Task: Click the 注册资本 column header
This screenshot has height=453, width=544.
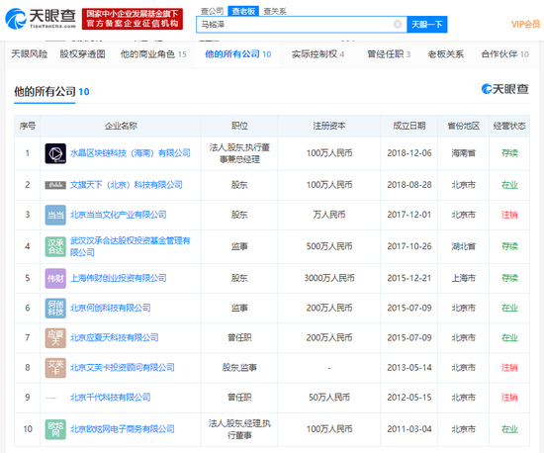Action: pyautogui.click(x=329, y=126)
